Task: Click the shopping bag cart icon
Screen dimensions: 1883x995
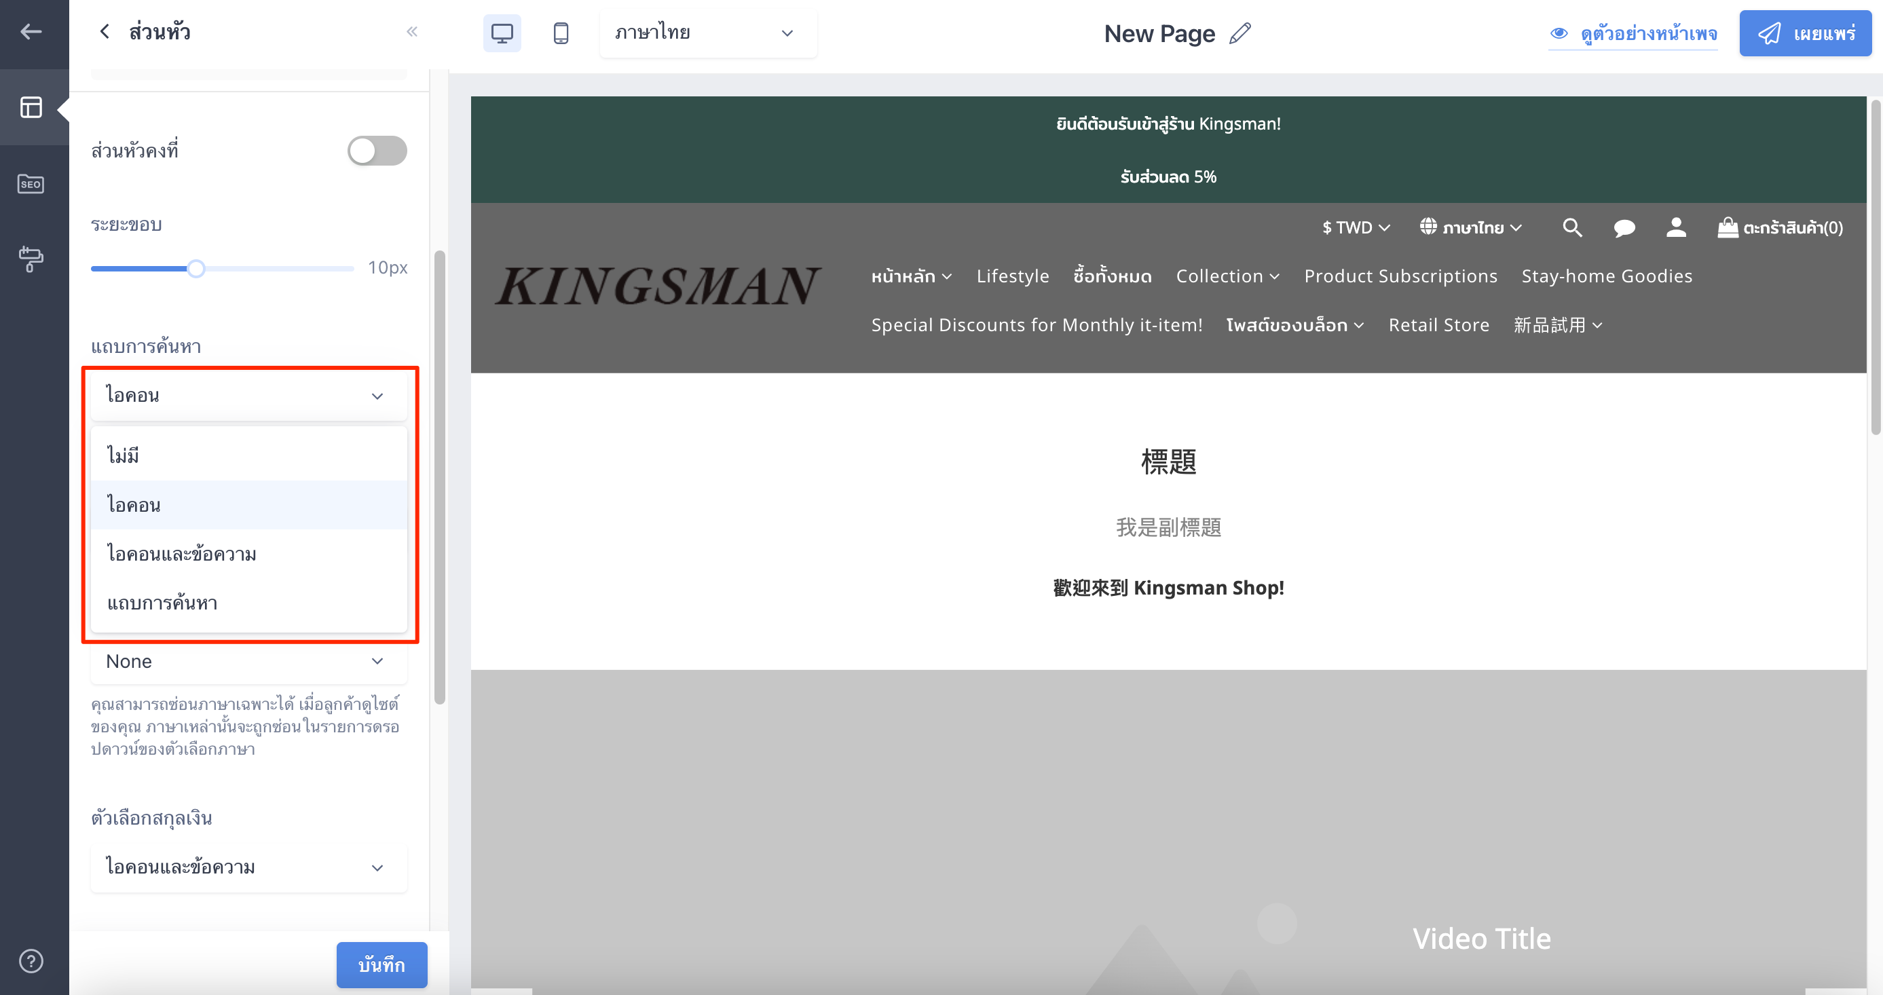Action: pyautogui.click(x=1728, y=227)
